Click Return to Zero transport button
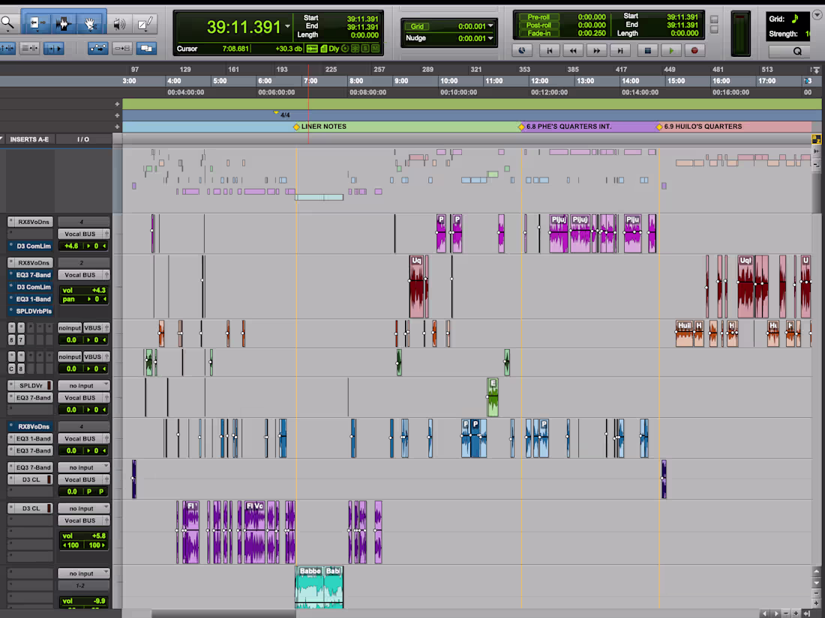825x618 pixels. (x=549, y=50)
